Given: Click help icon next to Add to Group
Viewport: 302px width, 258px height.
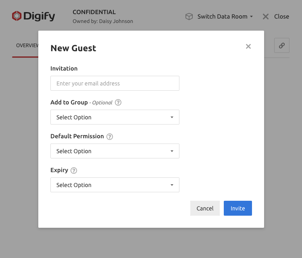Looking at the screenshot, I should pos(118,102).
